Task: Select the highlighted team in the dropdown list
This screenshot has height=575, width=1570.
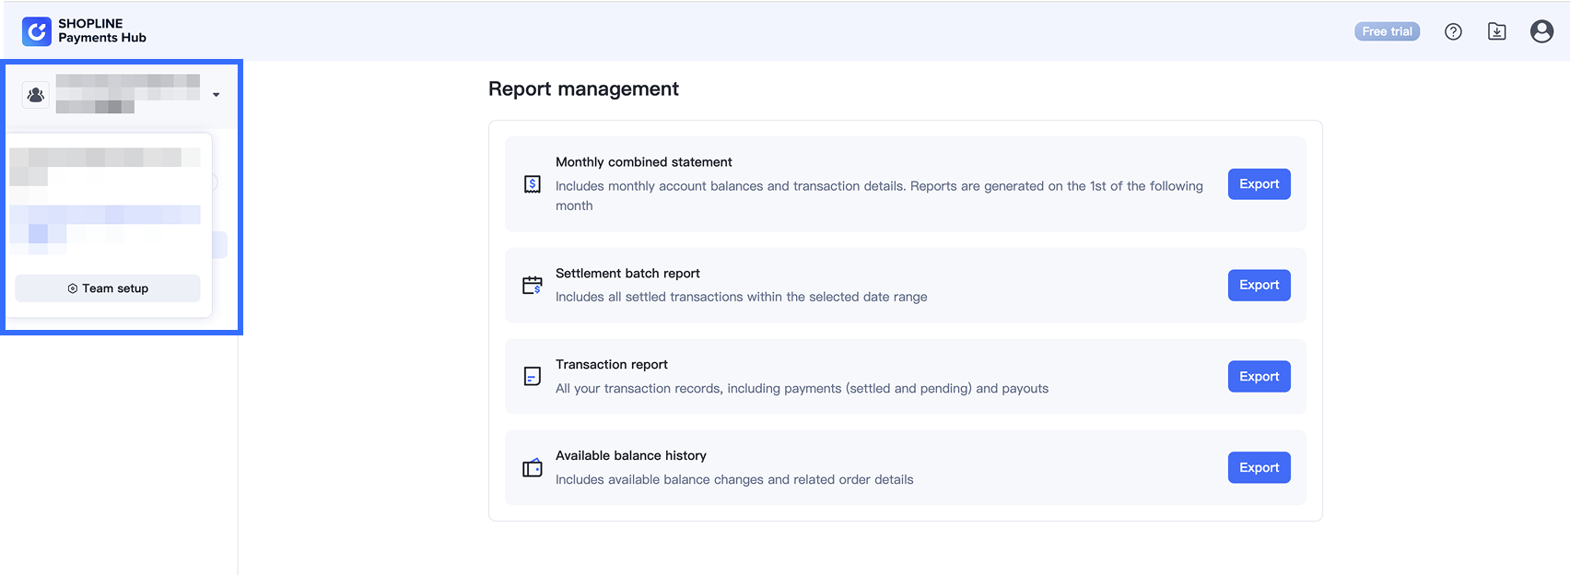Action: 105,229
